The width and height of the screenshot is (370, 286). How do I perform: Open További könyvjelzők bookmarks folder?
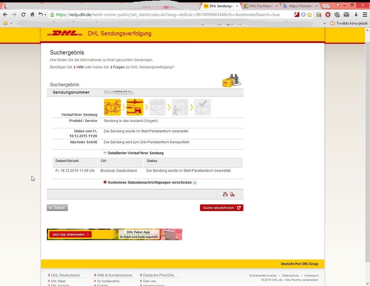(349, 23)
